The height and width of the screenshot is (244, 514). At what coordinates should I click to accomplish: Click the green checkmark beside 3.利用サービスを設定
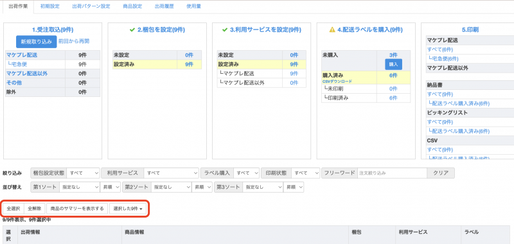224,30
